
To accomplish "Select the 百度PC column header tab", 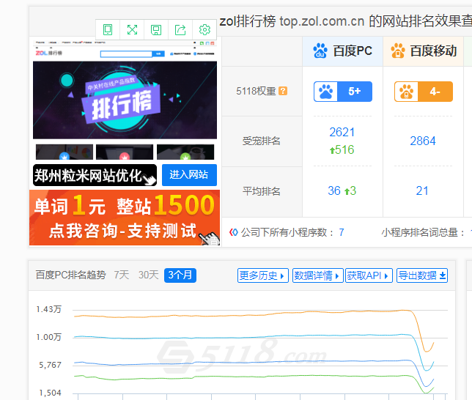I will point(342,51).
